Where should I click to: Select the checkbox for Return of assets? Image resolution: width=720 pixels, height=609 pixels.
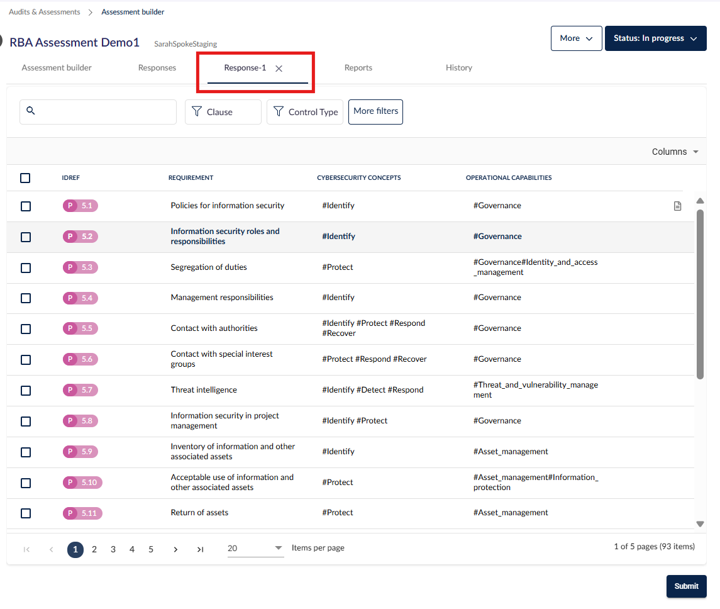point(26,513)
